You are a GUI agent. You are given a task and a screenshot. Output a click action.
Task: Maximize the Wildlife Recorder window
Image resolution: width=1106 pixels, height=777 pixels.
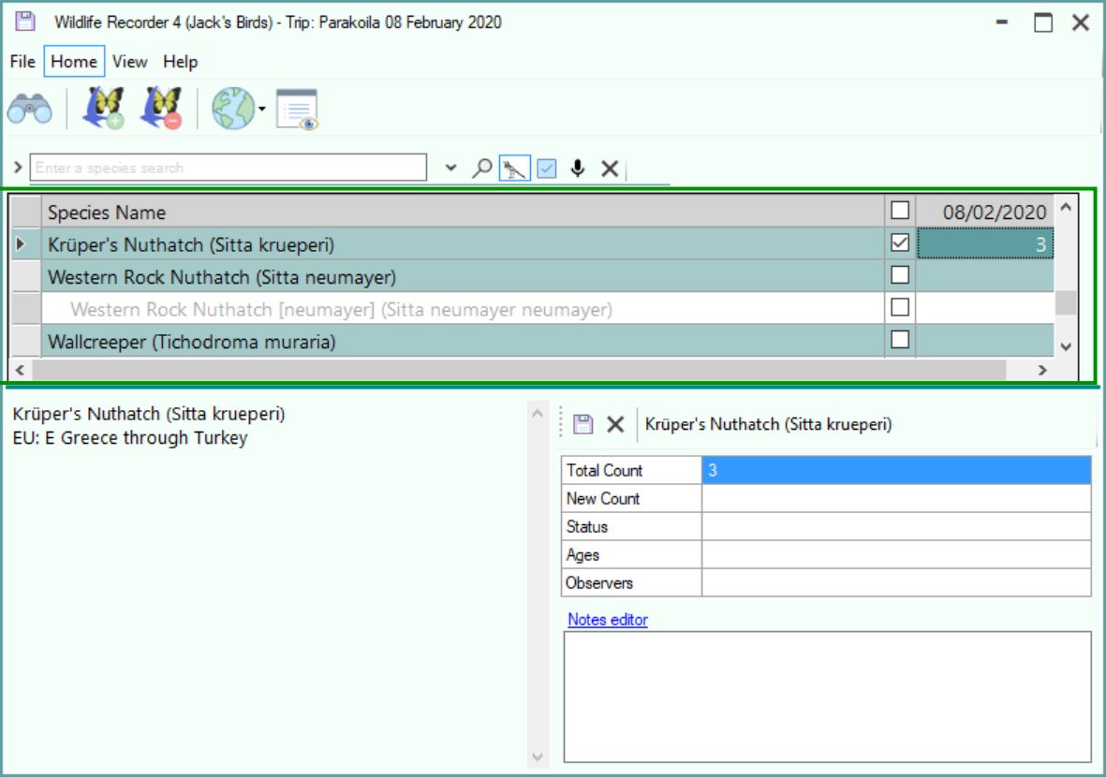tap(1043, 22)
